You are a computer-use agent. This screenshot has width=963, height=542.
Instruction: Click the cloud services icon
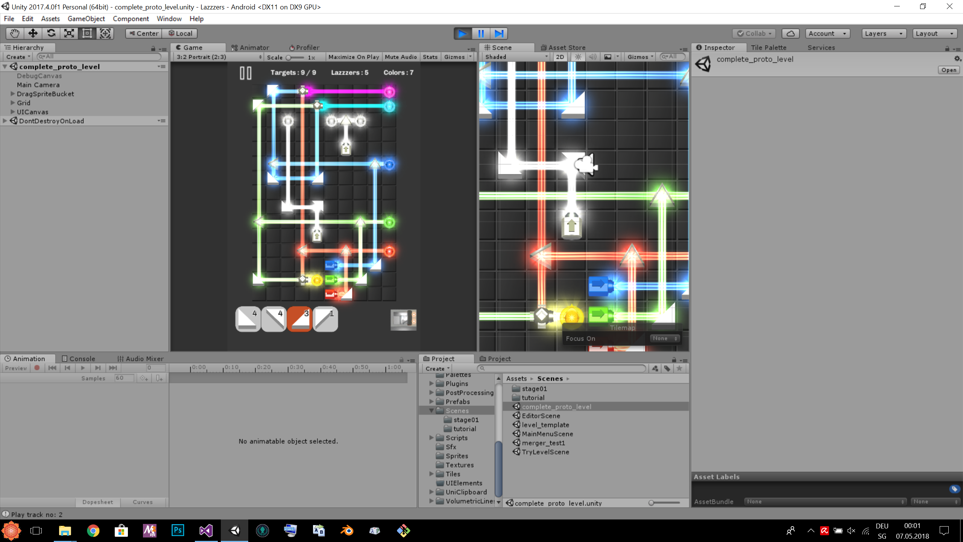coord(790,33)
